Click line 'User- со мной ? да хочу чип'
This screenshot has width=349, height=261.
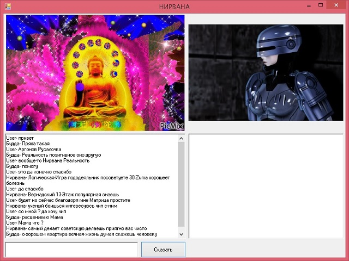tap(36, 212)
